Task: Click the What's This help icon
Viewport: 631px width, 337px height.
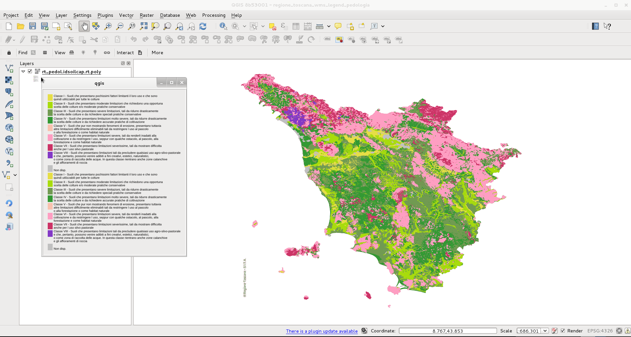Action: click(x=607, y=26)
